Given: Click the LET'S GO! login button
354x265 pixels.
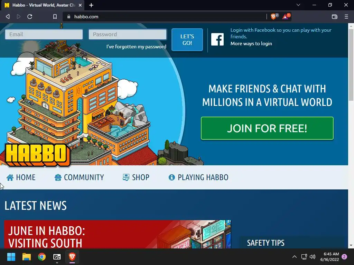Looking at the screenshot, I should pyautogui.click(x=187, y=40).
